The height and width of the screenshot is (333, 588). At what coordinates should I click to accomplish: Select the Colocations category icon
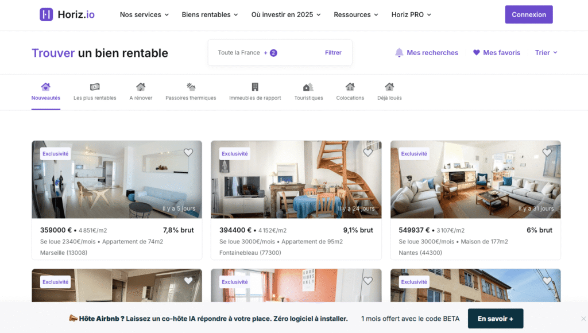point(350,87)
